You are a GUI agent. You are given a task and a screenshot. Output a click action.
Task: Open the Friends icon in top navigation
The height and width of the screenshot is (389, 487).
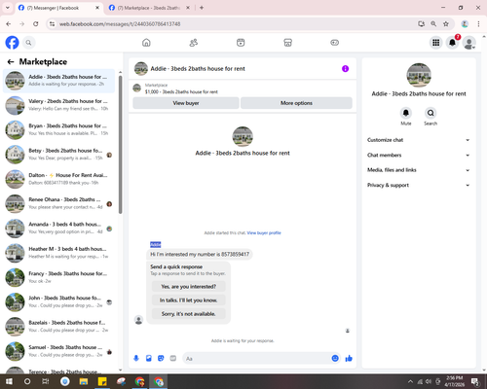tap(194, 43)
